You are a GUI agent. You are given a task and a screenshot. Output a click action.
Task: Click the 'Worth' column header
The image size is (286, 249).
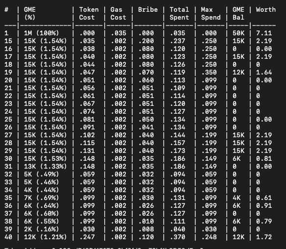(x=266, y=10)
